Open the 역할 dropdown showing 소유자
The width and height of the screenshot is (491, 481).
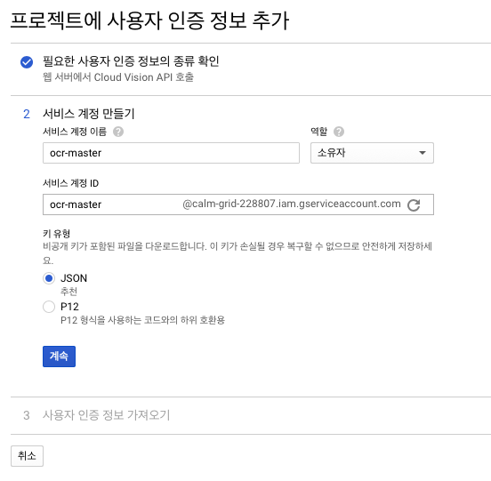372,153
